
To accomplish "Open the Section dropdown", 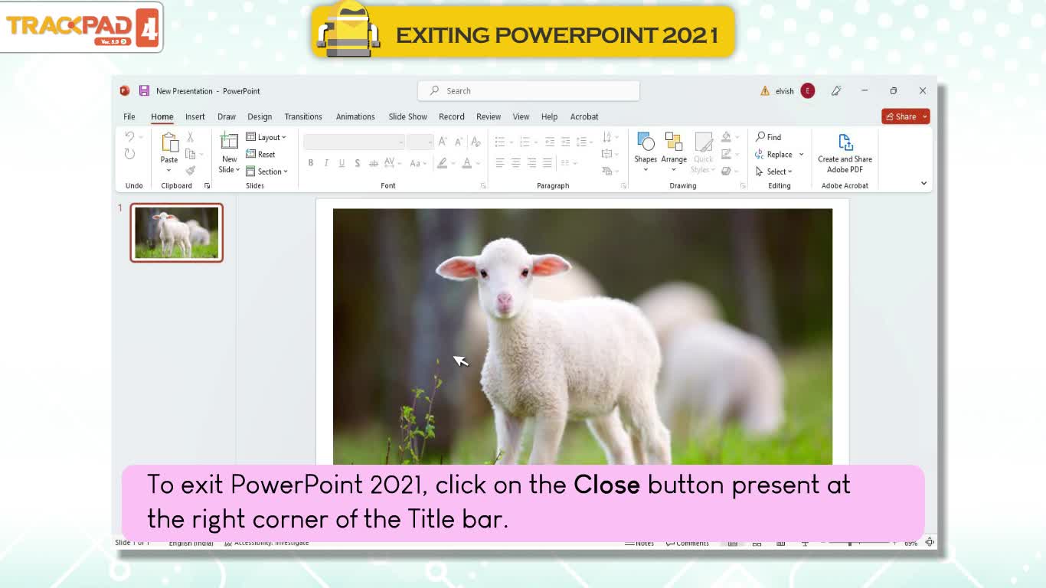I will pos(266,171).
